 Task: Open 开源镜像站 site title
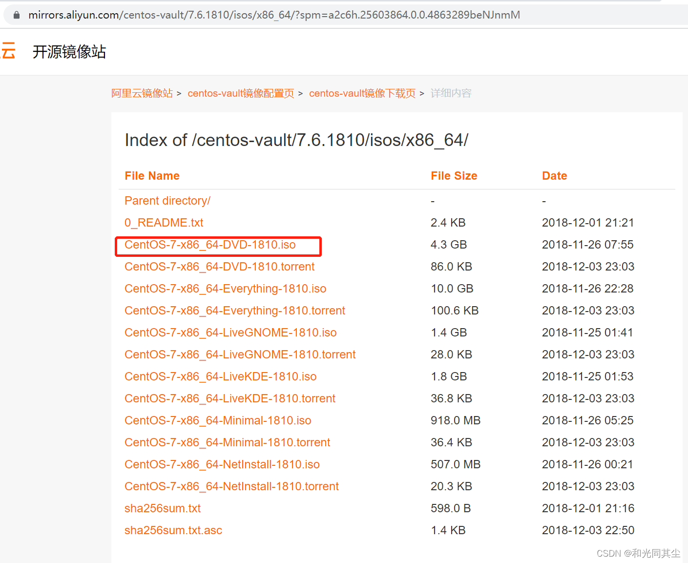[69, 52]
